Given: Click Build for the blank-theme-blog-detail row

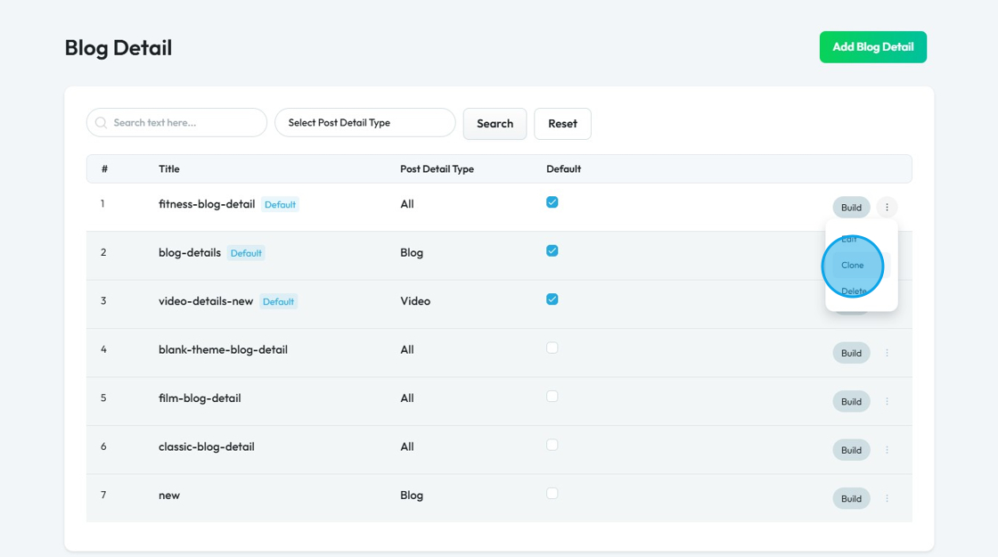Looking at the screenshot, I should point(851,353).
